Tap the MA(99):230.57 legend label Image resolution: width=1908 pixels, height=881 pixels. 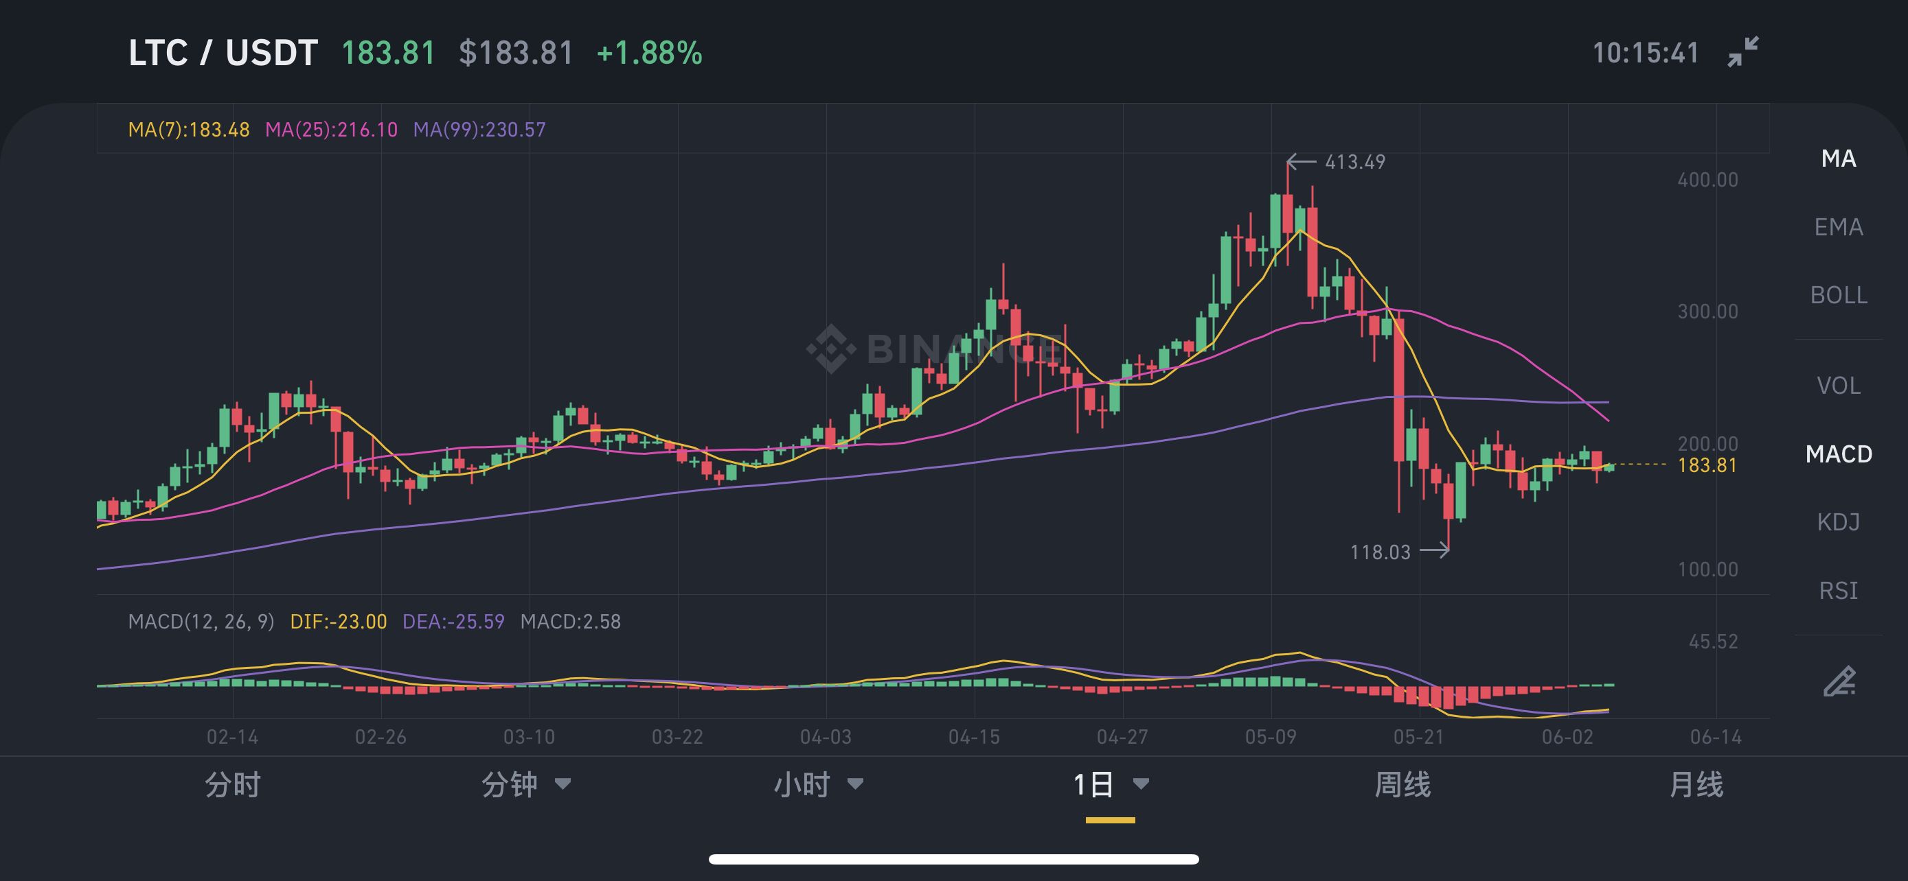[479, 130]
